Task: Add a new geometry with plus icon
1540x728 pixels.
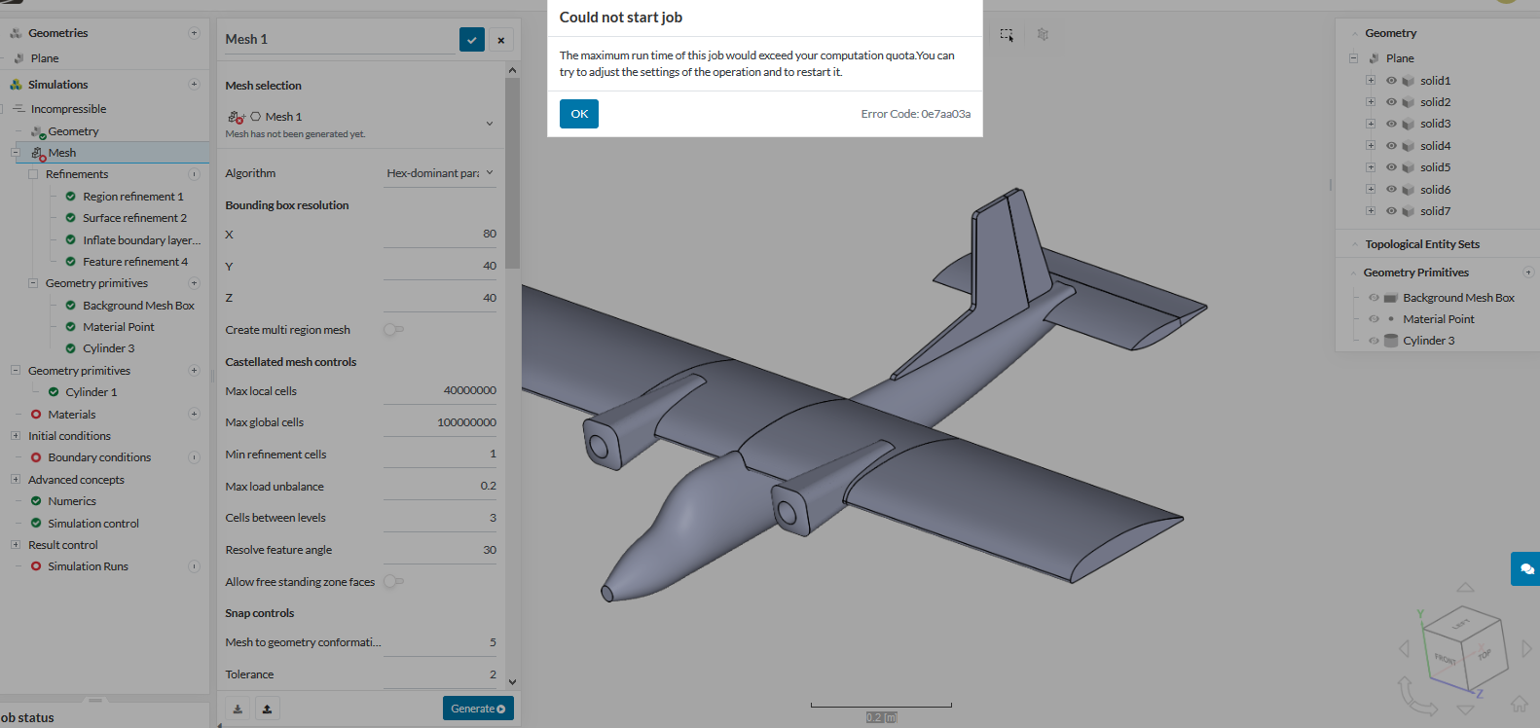Action: pos(194,33)
